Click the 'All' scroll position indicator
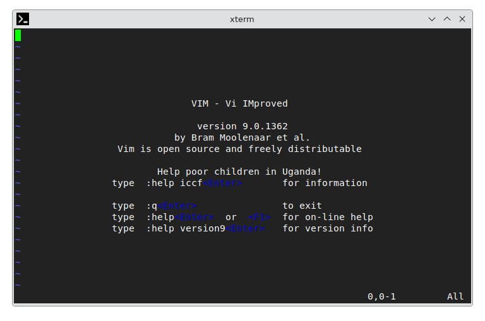485x321 pixels. pos(455,296)
